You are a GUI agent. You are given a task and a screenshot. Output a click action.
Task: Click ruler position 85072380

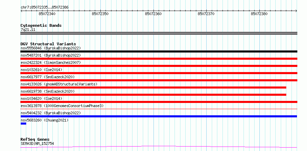(259, 14)
